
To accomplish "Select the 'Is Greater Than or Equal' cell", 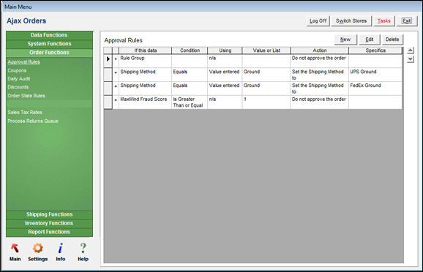I will click(190, 102).
